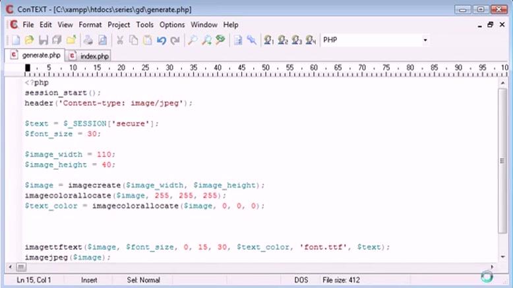Screen dimensions: 513x288
Task: Click the 'session_start();' code line
Action: (63, 93)
